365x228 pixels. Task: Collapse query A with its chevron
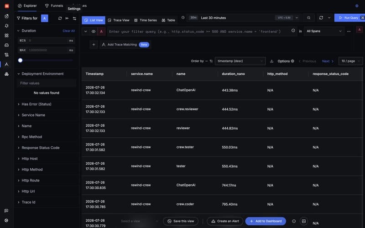85,31
